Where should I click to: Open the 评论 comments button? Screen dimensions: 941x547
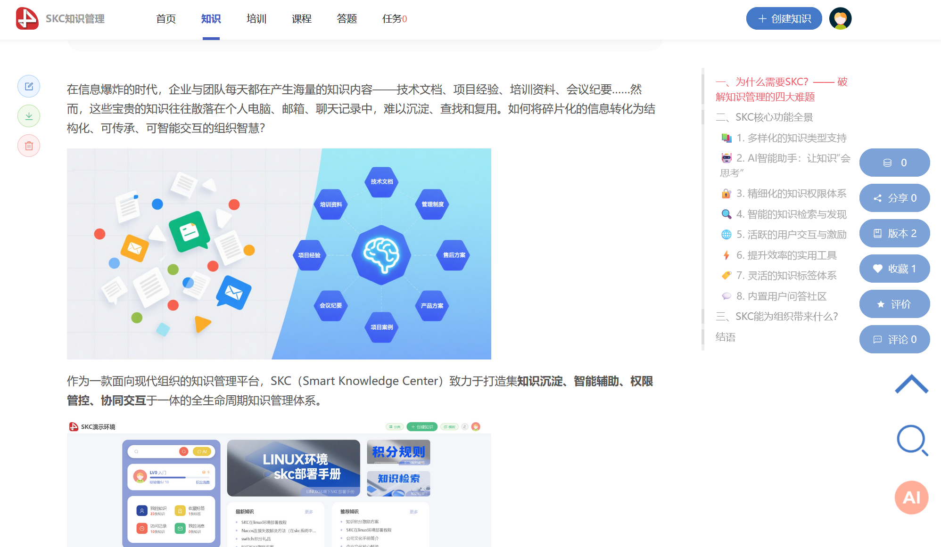(x=894, y=339)
